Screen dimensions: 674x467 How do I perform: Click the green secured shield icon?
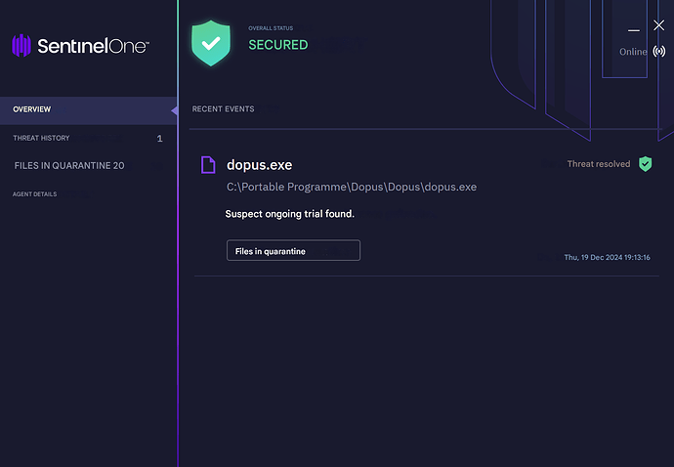tap(211, 43)
